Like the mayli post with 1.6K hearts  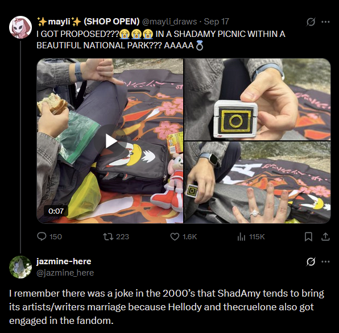pyautogui.click(x=175, y=237)
